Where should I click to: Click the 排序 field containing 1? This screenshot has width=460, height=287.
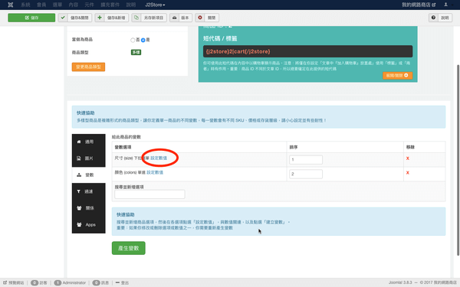[x=306, y=160]
